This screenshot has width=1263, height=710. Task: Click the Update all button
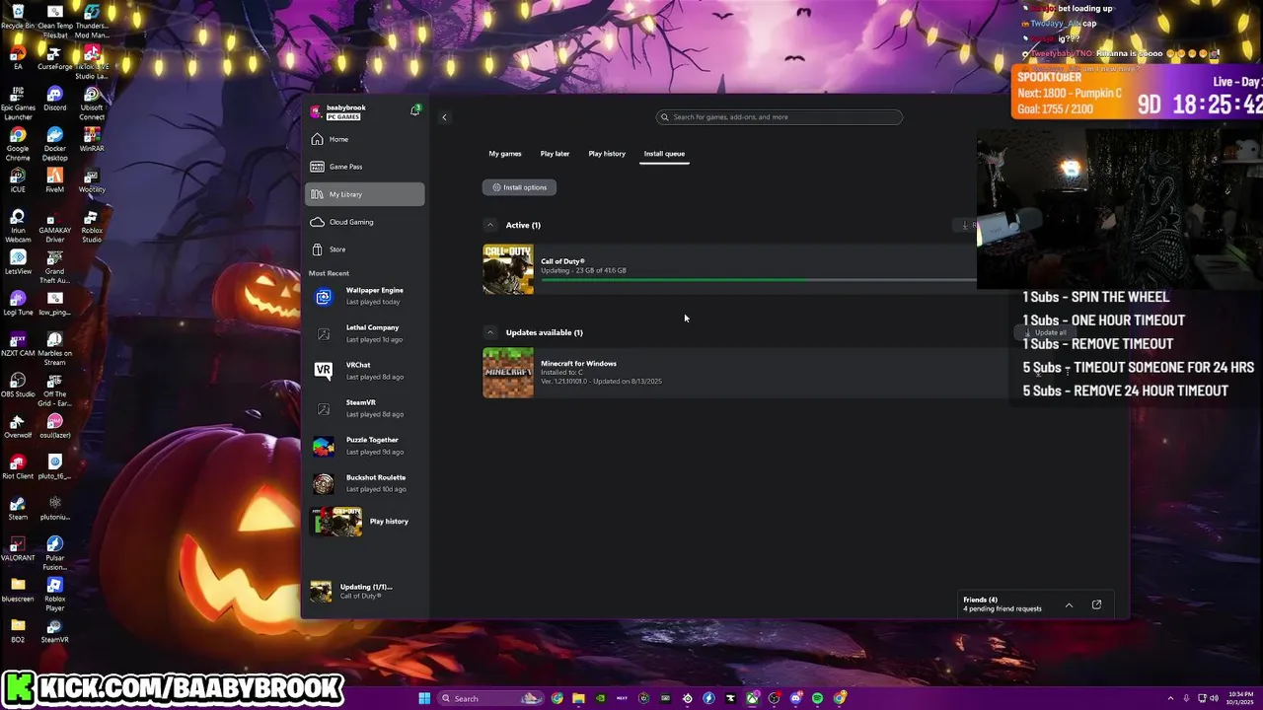[1045, 332]
